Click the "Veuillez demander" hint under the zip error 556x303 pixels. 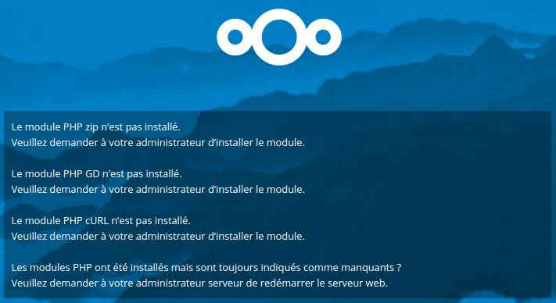click(x=158, y=143)
